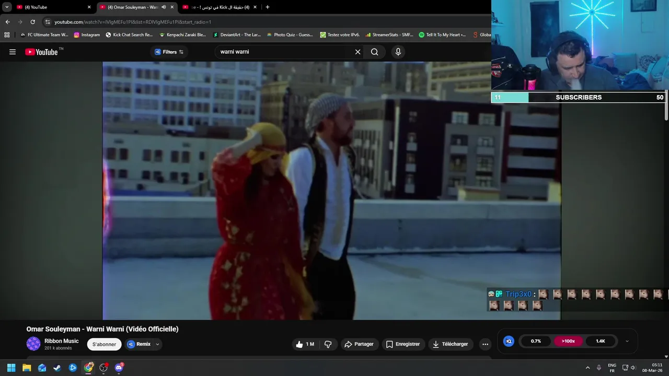Image resolution: width=669 pixels, height=376 pixels.
Task: Open FC Ultimate Team bookmark
Action: pos(44,35)
